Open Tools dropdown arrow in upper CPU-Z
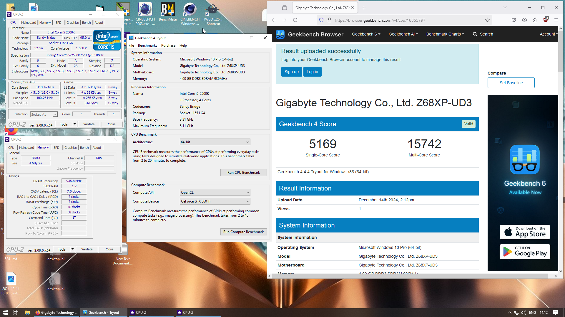This screenshot has width=565, height=317. coord(74,124)
